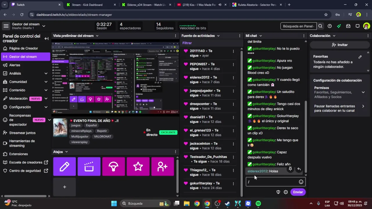Open the Vista preliminar del stream dropdown
Viewport: 372px width, 209px height.
[x=97, y=36]
